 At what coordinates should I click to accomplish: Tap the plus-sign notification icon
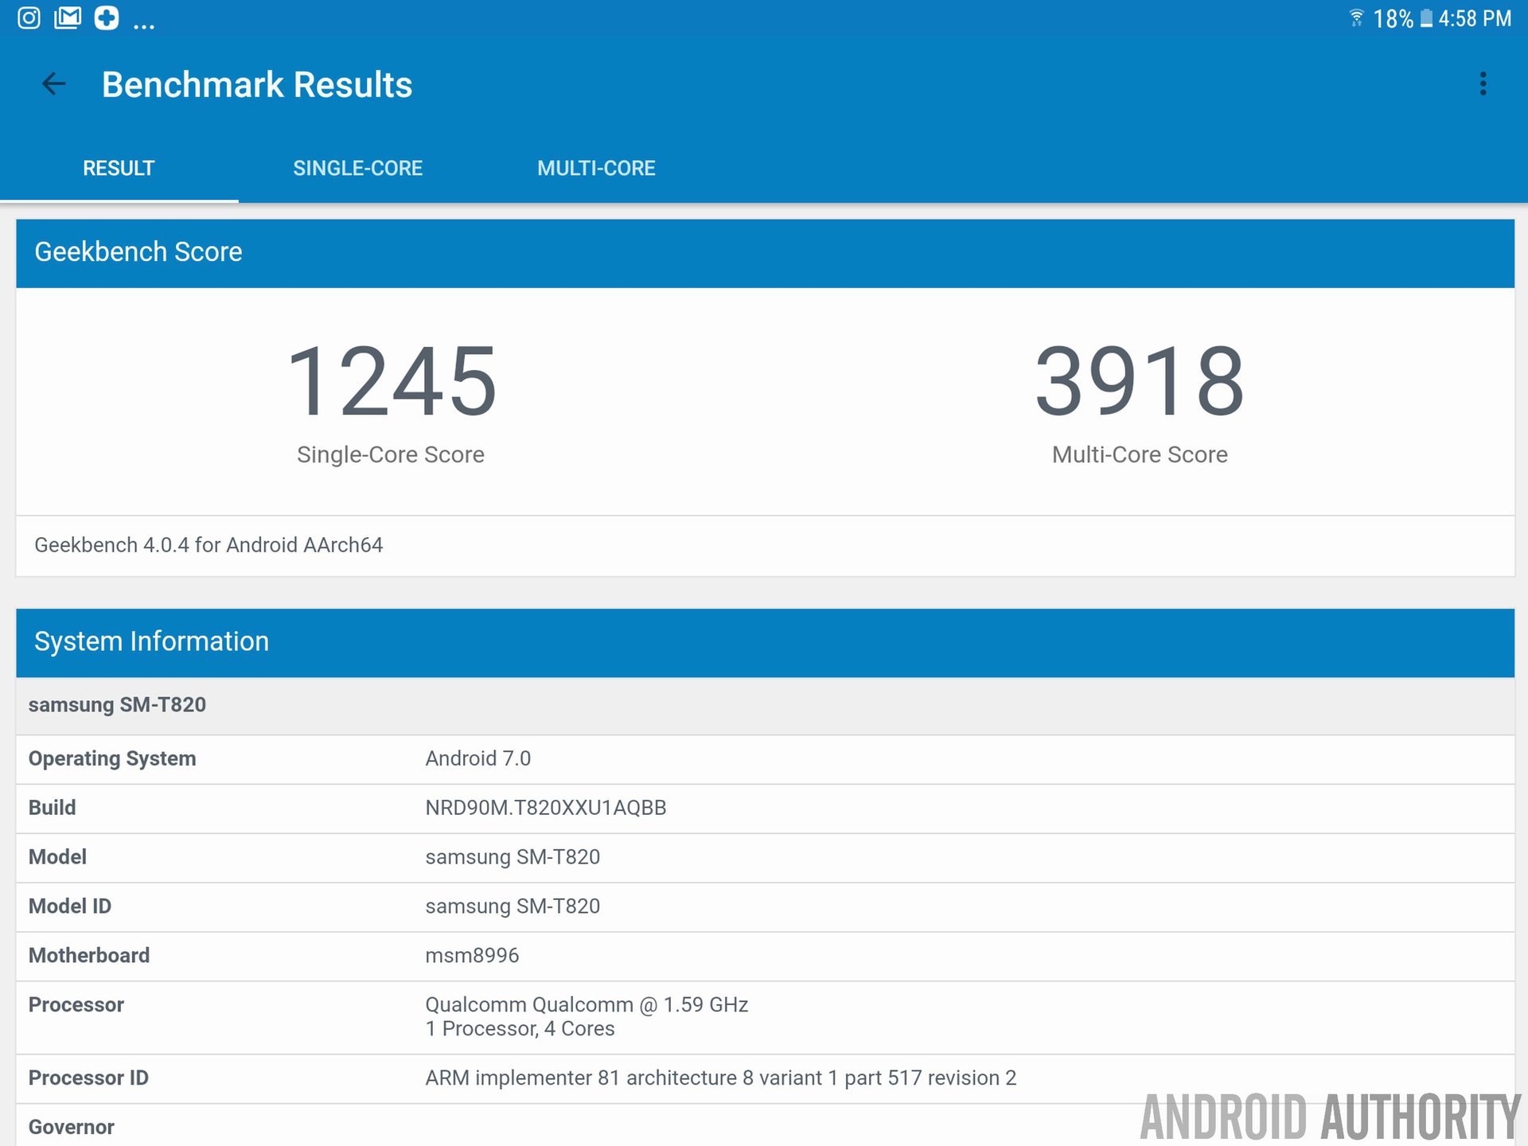pos(107,18)
